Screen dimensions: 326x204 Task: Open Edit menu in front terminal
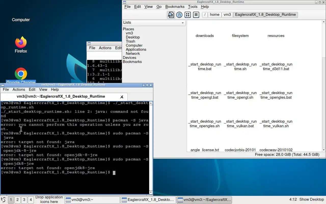point(32,90)
